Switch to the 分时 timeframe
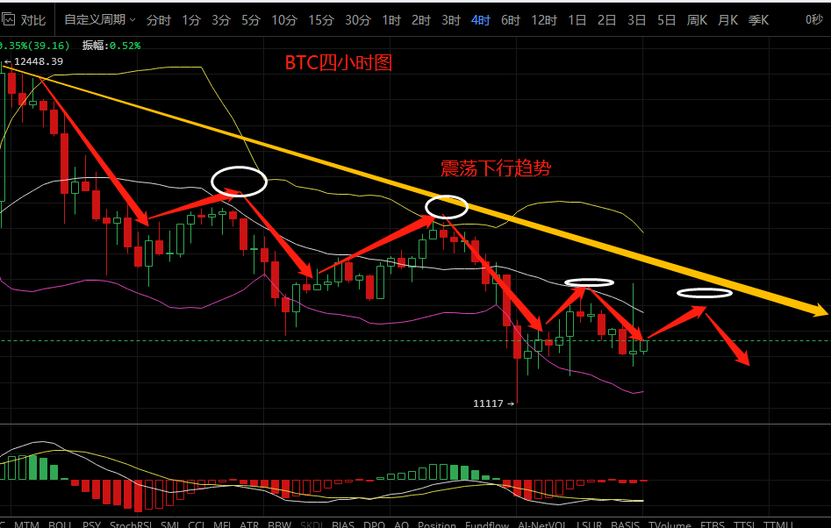This screenshot has width=831, height=528. pyautogui.click(x=159, y=20)
